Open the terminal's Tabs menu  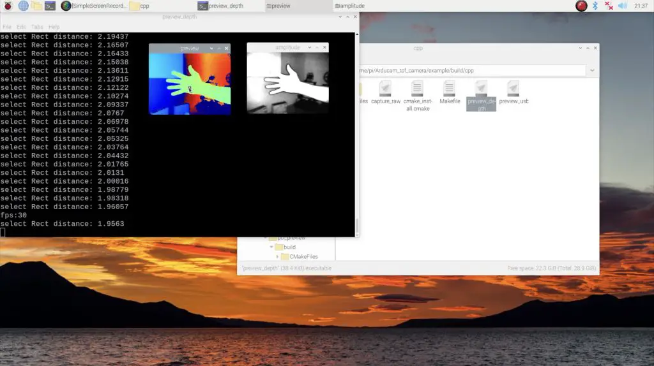click(37, 27)
